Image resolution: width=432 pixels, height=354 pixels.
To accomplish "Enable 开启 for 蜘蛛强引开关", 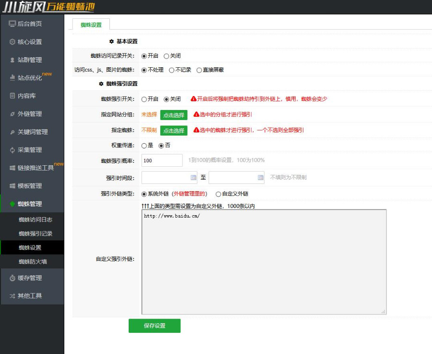I will pyautogui.click(x=144, y=99).
